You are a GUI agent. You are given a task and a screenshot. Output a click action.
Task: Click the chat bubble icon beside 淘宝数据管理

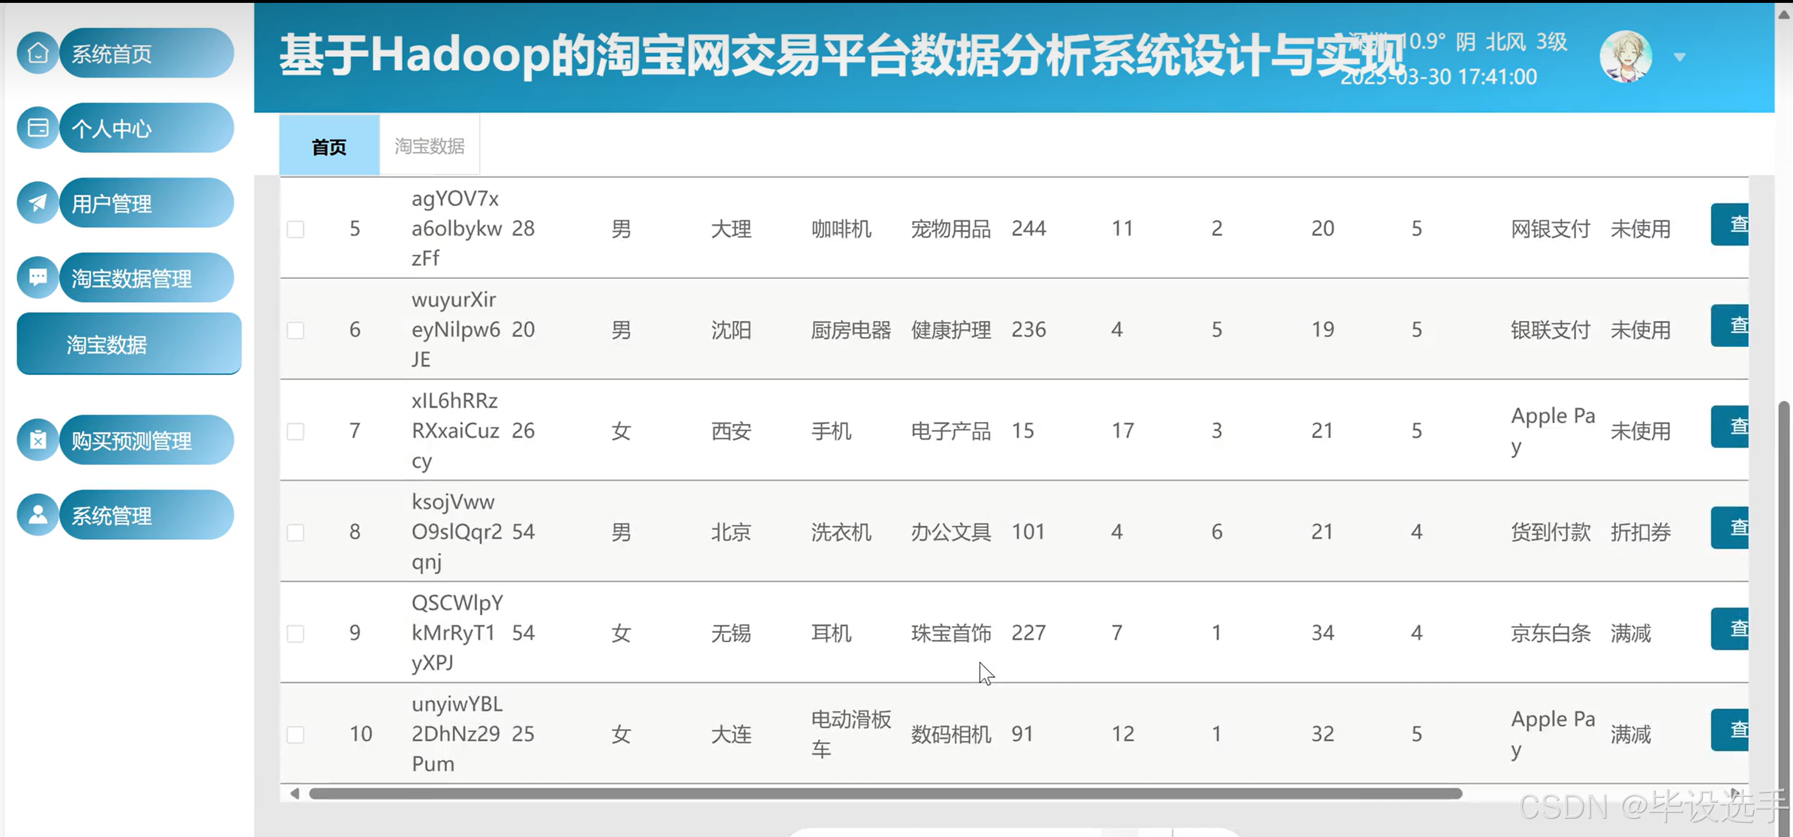[37, 278]
